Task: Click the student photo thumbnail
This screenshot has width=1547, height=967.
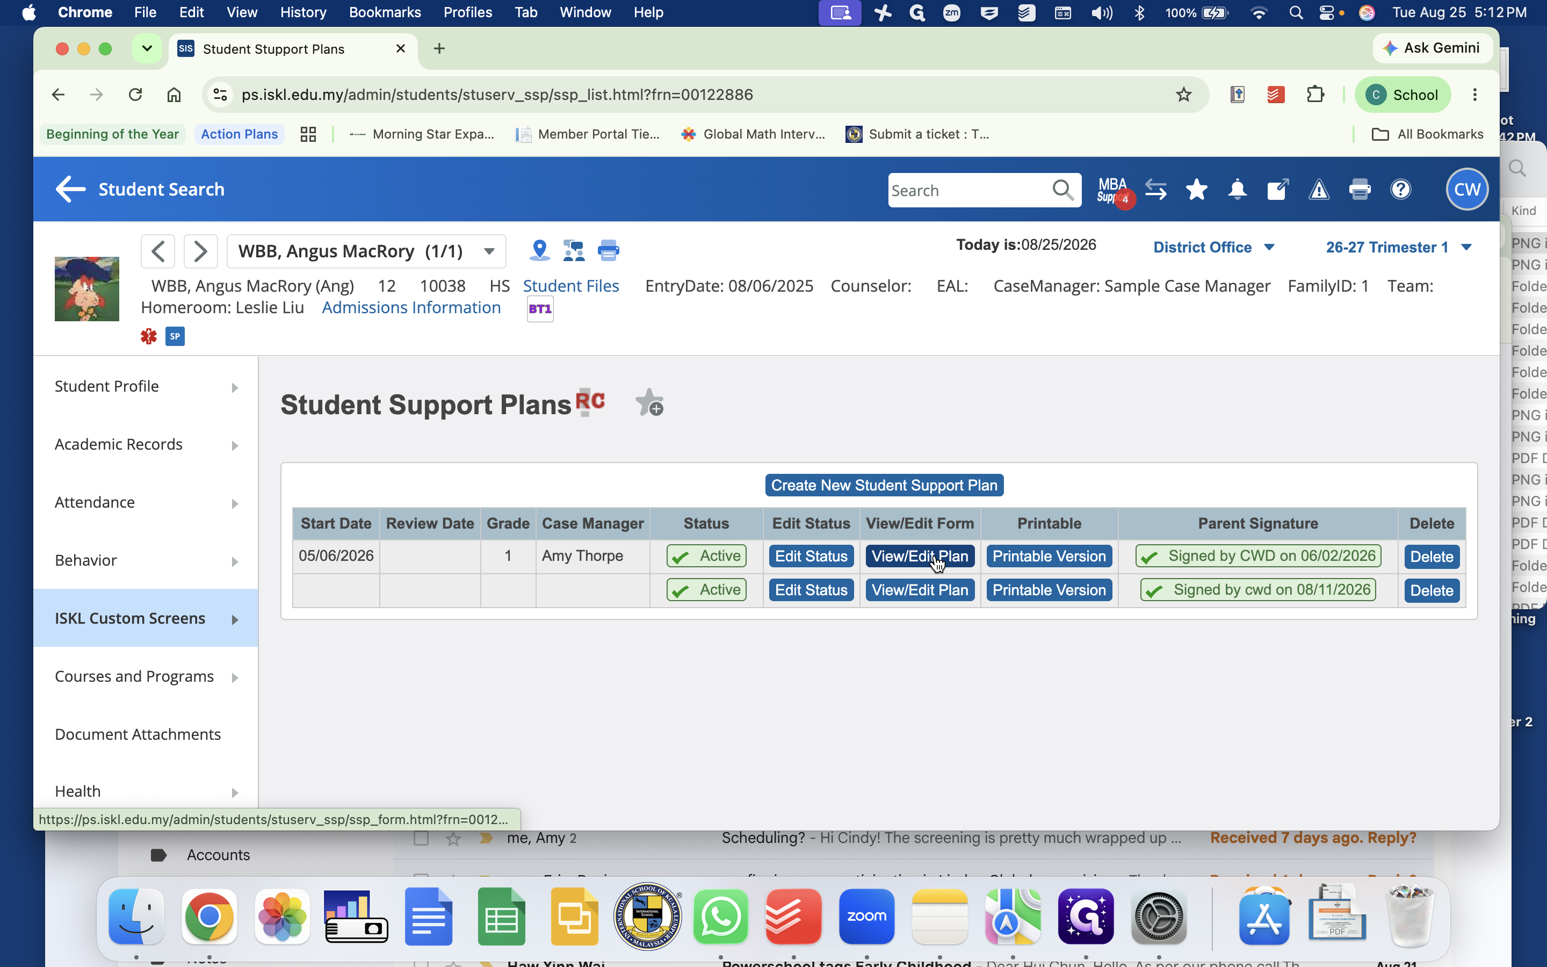Action: click(x=87, y=288)
